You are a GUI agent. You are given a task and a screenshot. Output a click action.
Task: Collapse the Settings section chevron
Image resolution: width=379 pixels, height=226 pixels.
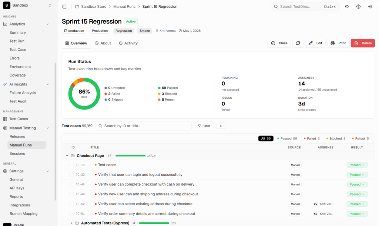pos(48,171)
